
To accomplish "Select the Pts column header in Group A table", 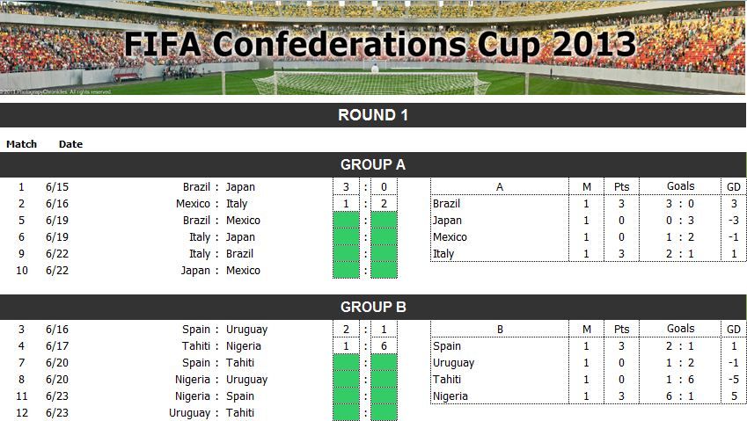I will tap(621, 187).
